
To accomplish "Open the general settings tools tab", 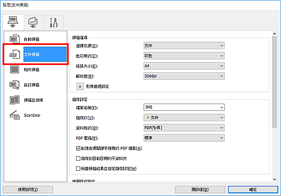I will coord(53,23).
